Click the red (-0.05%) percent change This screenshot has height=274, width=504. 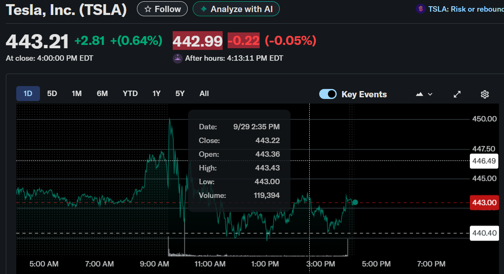(x=290, y=41)
